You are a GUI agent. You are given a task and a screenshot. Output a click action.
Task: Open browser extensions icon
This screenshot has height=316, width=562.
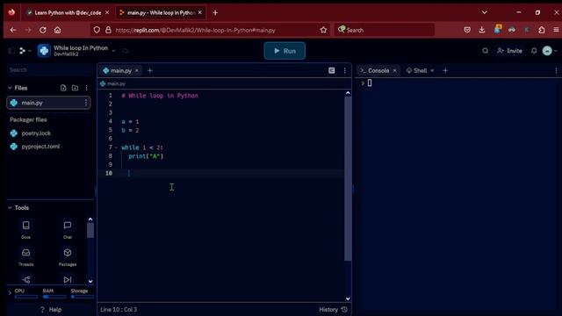coord(542,30)
